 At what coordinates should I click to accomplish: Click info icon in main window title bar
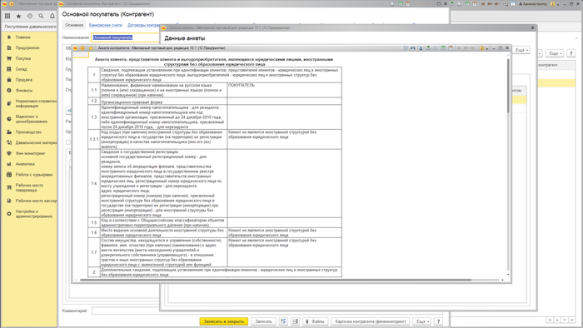pyautogui.click(x=552, y=3)
